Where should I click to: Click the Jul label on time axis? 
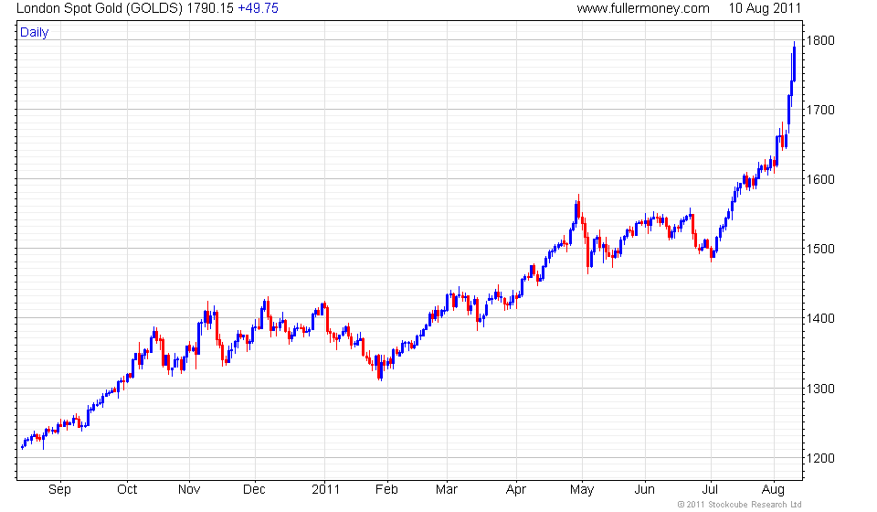710,489
